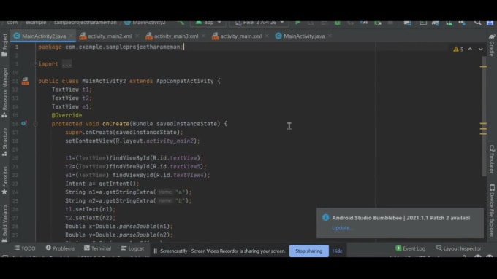
Task: Open the Gradle panel on right edge
Action: 492,44
